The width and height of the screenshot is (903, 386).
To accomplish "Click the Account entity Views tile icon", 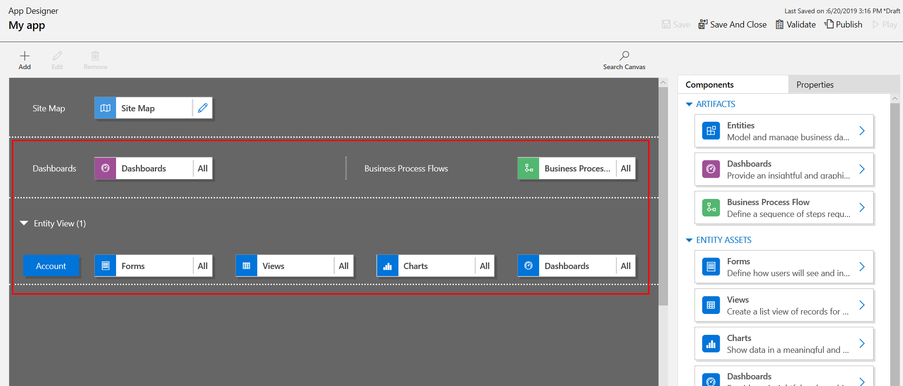I will coord(246,266).
